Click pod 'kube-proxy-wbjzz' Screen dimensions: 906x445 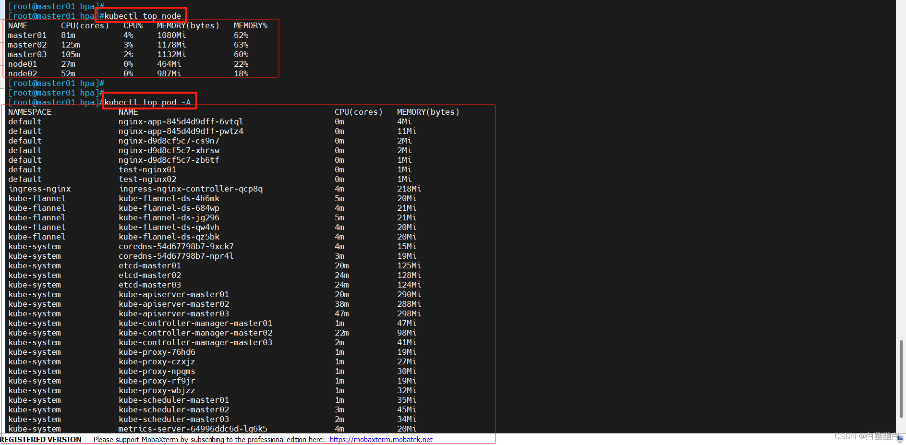pyautogui.click(x=157, y=390)
